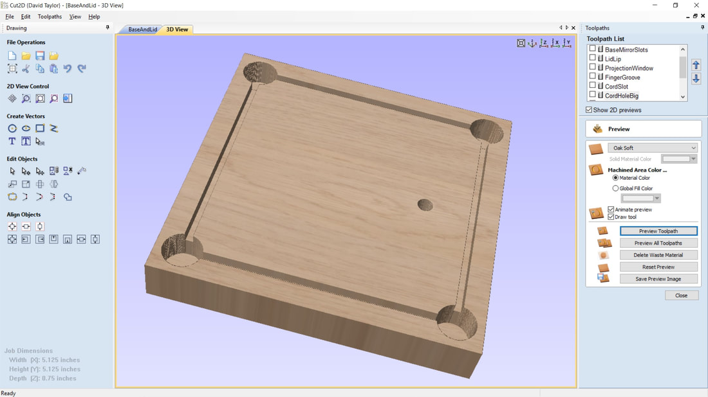Select the Draw Rectangle tool

click(40, 128)
